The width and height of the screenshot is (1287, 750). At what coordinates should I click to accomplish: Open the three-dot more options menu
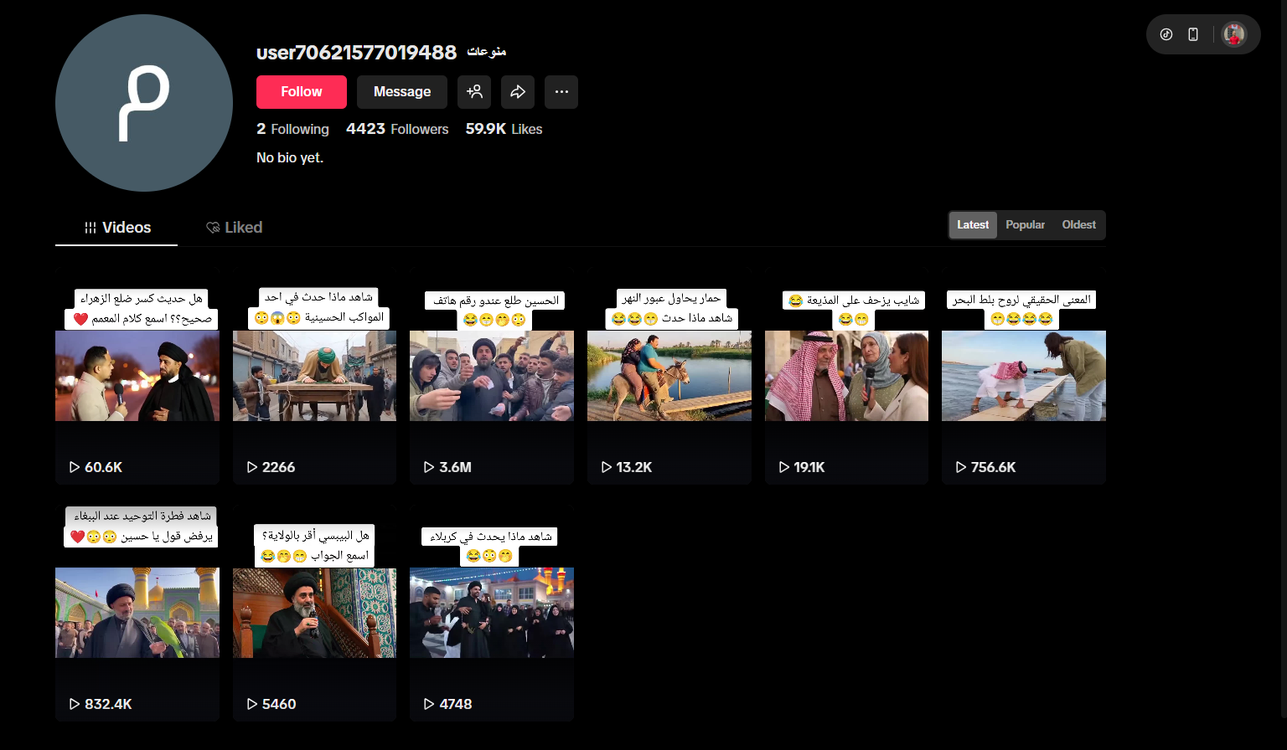561,92
